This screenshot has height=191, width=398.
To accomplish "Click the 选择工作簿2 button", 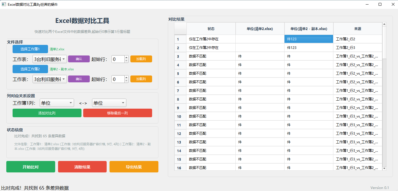I will pyautogui.click(x=30, y=69).
